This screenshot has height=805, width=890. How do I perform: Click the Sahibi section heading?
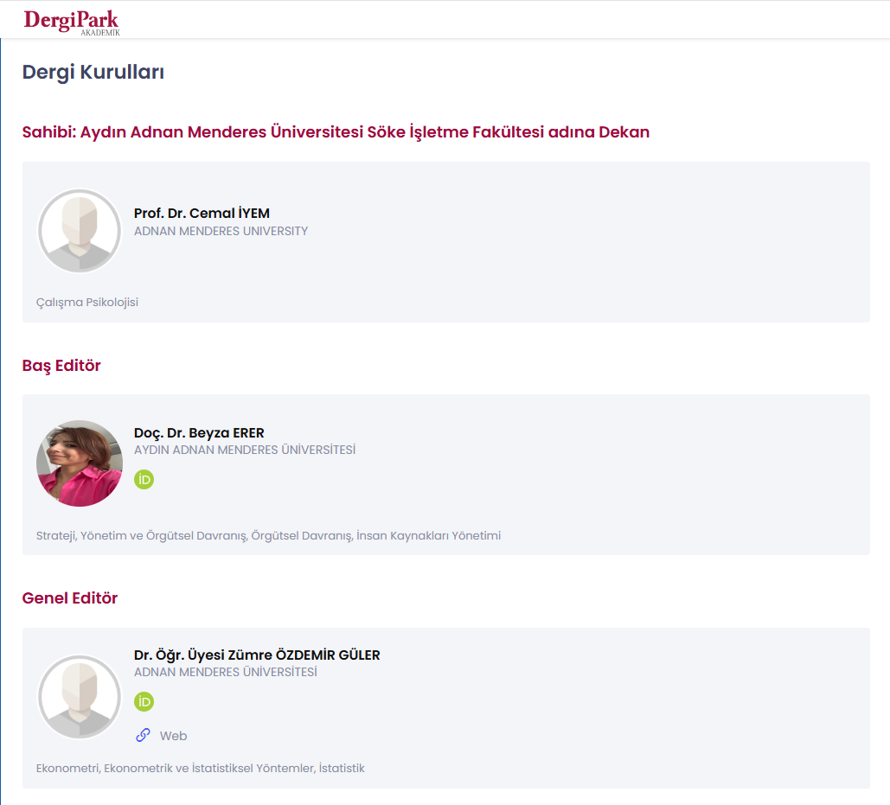click(x=336, y=132)
